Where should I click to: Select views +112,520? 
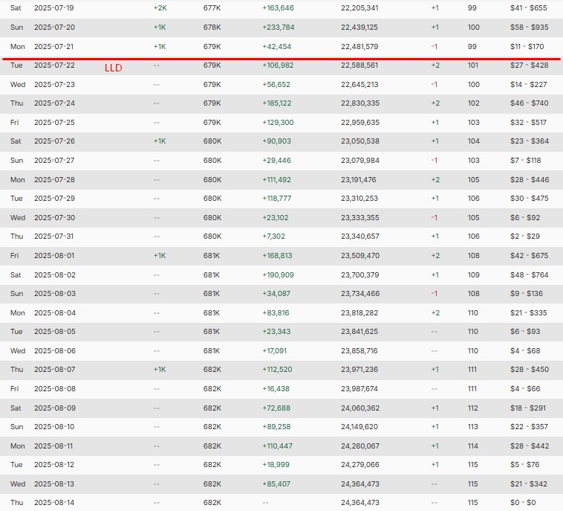277,370
